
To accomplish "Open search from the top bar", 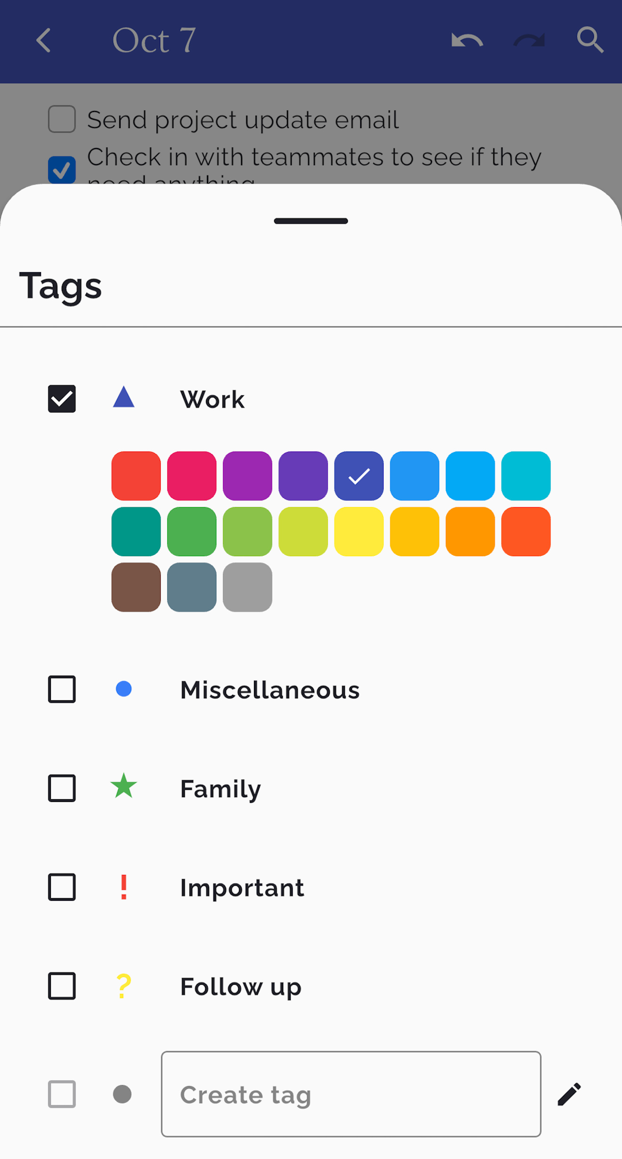I will coord(590,40).
